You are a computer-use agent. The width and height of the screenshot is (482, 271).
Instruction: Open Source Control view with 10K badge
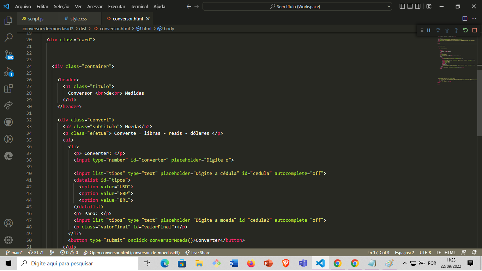(8, 55)
